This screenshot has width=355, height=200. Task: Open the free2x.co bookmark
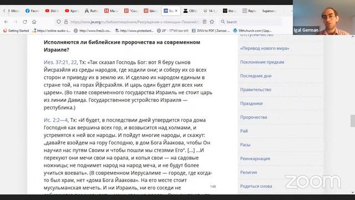(93, 31)
